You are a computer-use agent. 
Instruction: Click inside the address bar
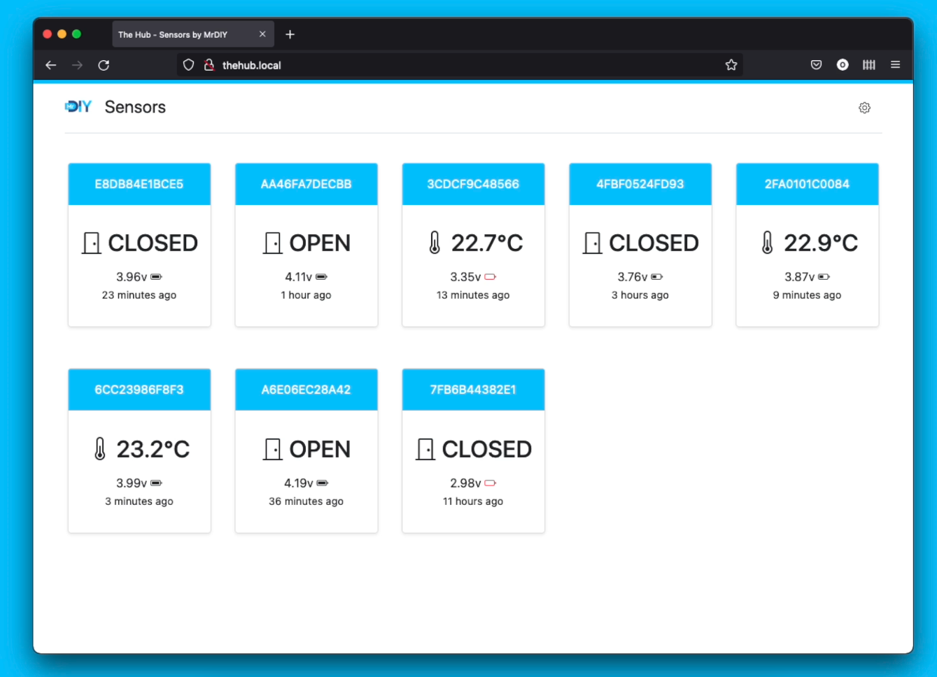point(420,64)
